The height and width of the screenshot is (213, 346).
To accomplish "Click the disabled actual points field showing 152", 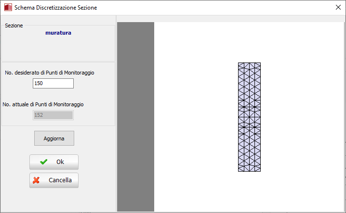I will 53,115.
